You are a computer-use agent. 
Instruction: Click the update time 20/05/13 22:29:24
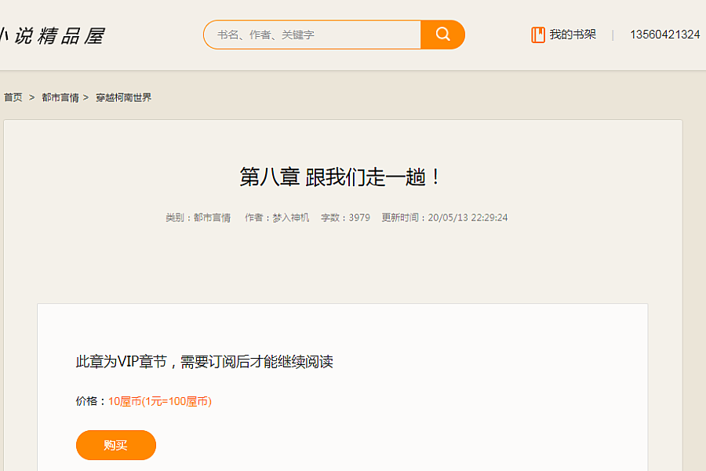[x=468, y=217]
